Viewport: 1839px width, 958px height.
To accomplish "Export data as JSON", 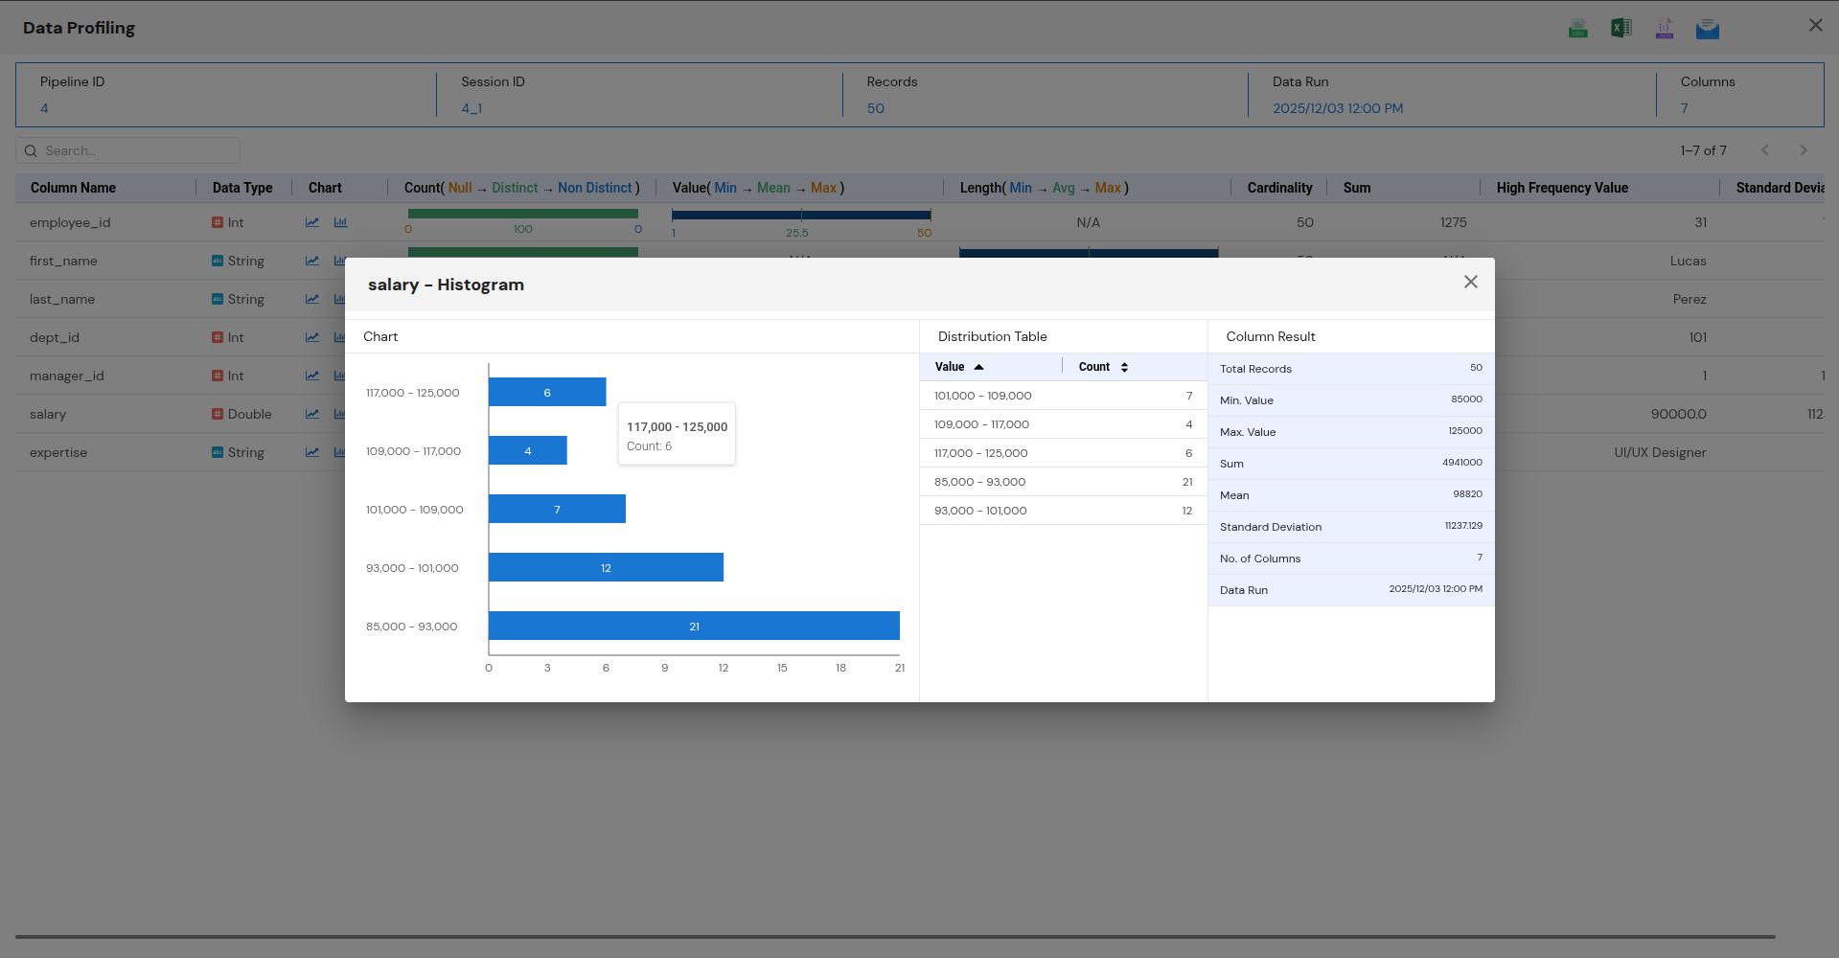I will [x=1664, y=28].
